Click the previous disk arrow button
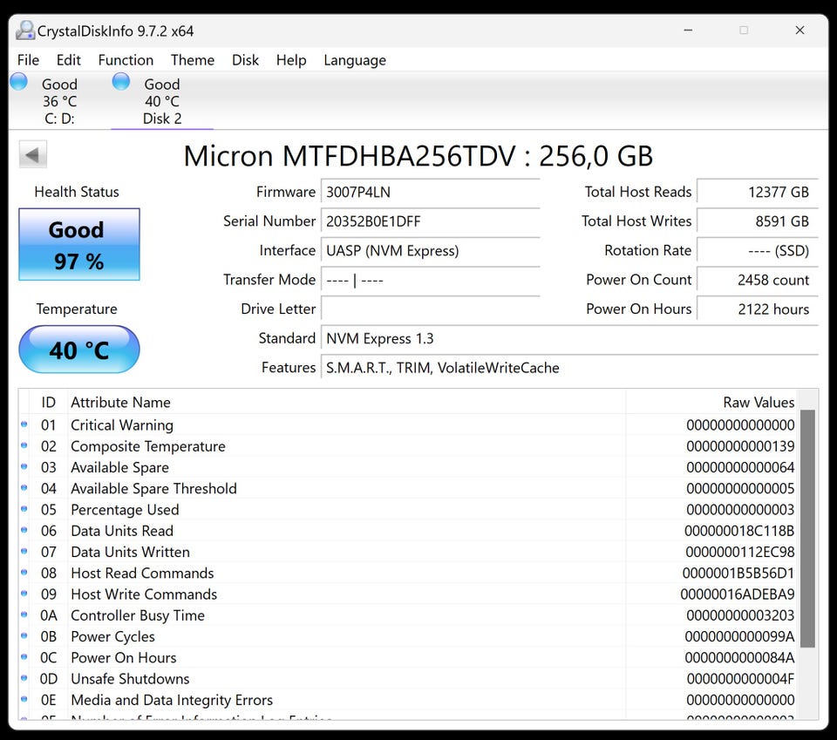Viewport: 837px width, 740px height. (x=33, y=156)
